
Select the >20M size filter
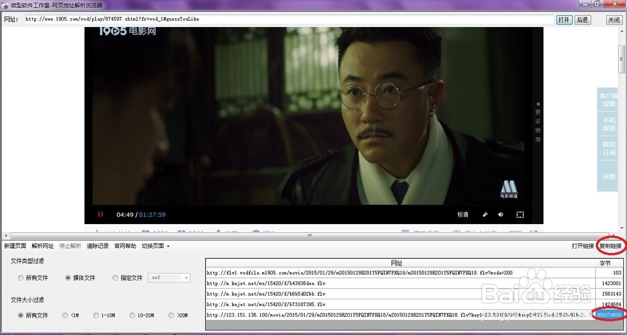click(x=178, y=316)
